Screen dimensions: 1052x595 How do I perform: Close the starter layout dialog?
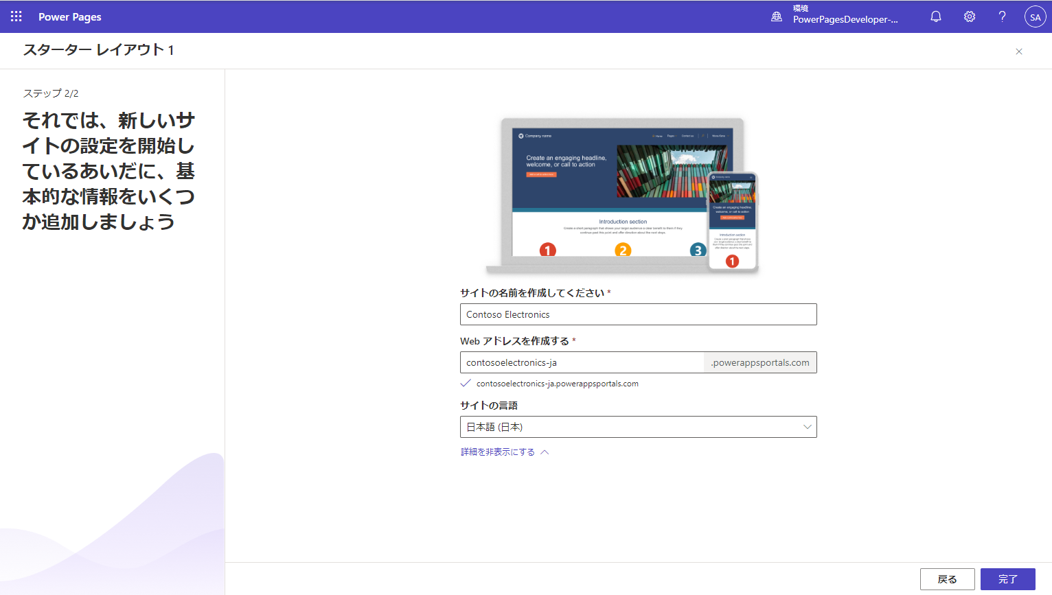(1019, 51)
